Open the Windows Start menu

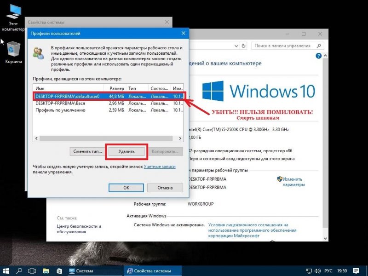coord(6,270)
